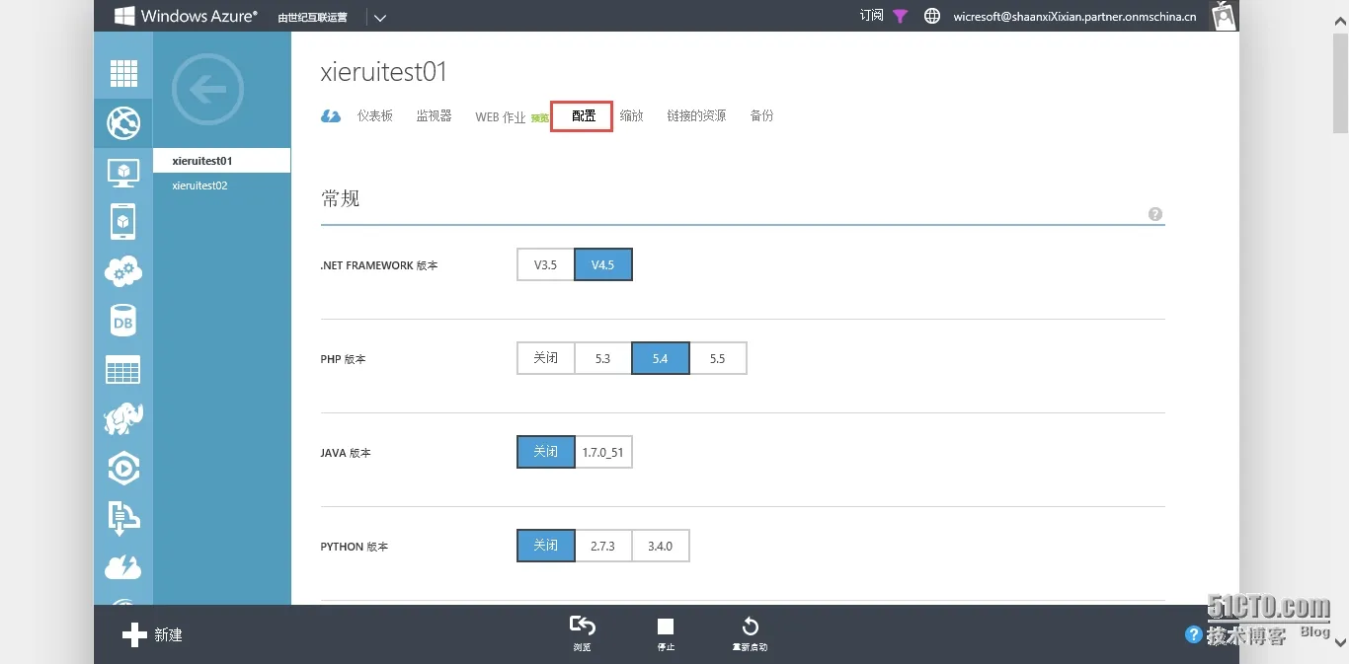
Task: Select Java version 1.7.0_51
Action: tap(603, 452)
